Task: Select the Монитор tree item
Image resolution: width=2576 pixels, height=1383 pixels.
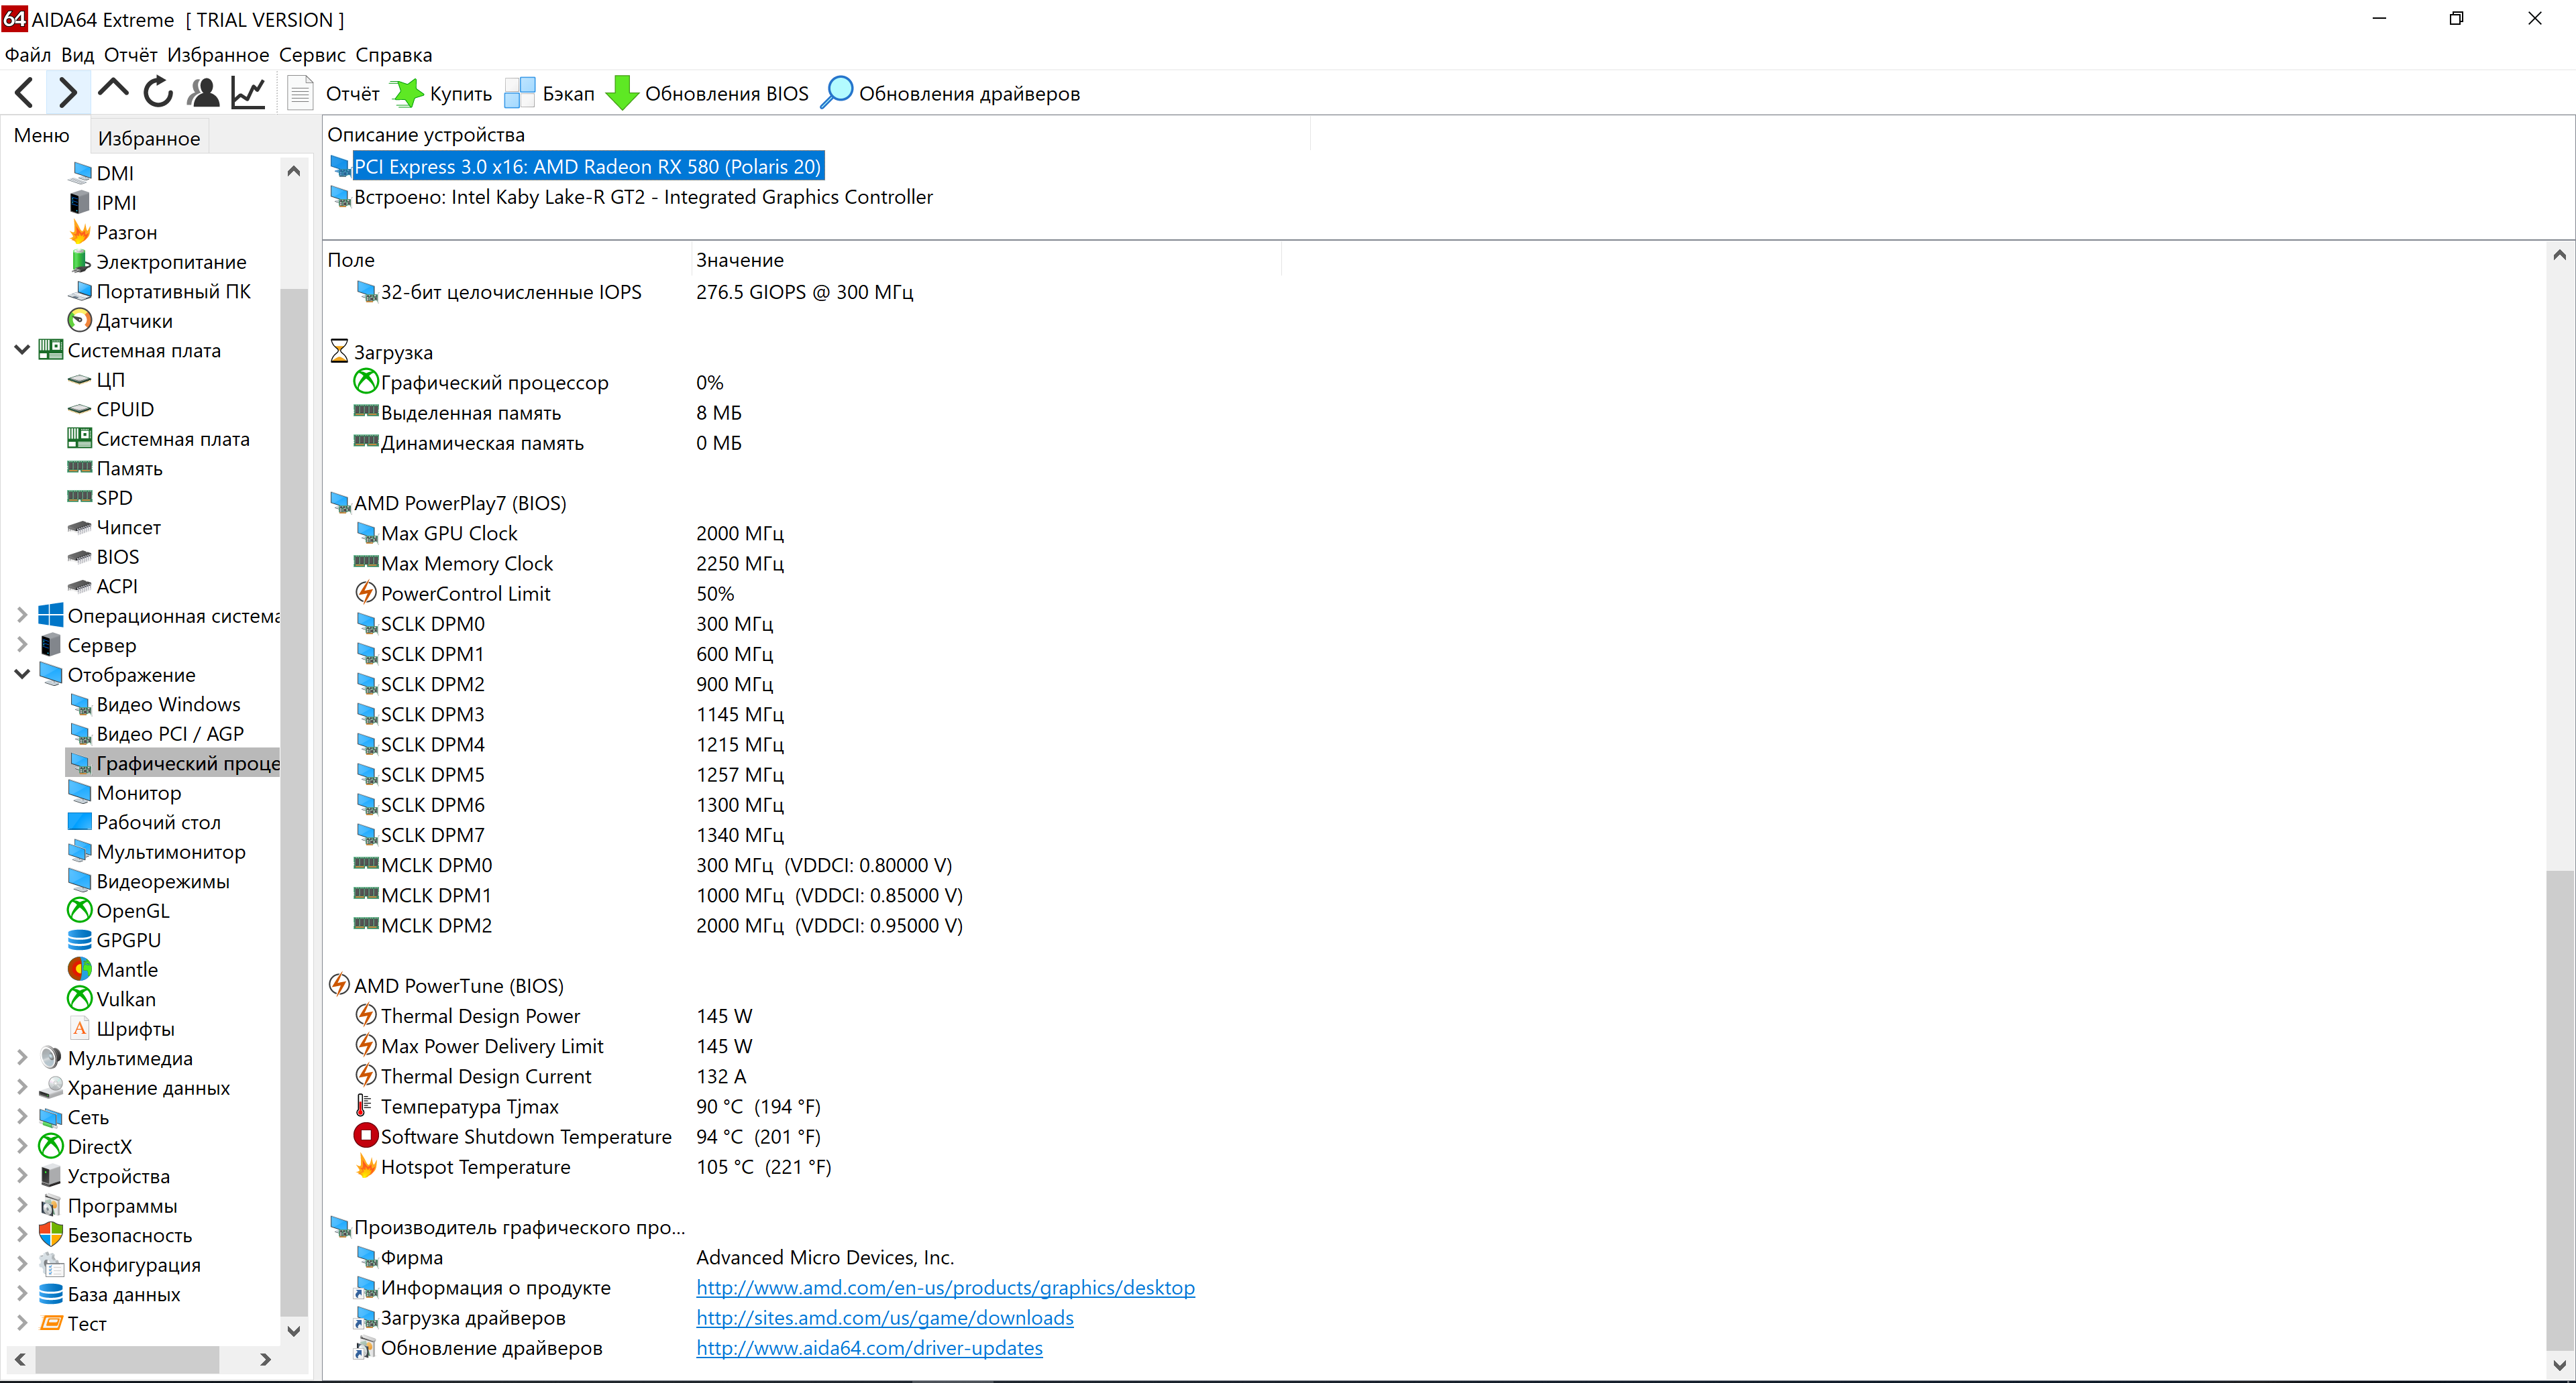Action: tap(126, 792)
